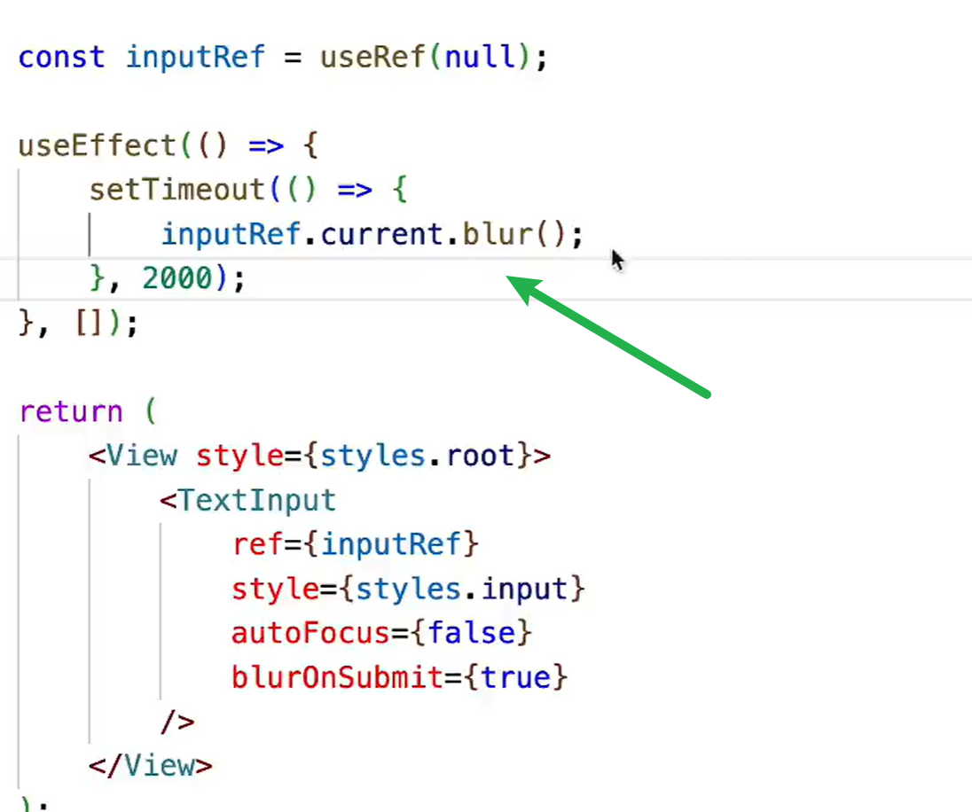The width and height of the screenshot is (972, 812).
Task: Click the "setTimeout" function name
Action: [177, 190]
